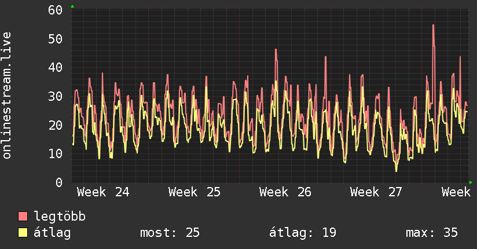Viewport: 477px width, 249px height.
Task: Click the Week 27 axis label
Action: (376, 192)
